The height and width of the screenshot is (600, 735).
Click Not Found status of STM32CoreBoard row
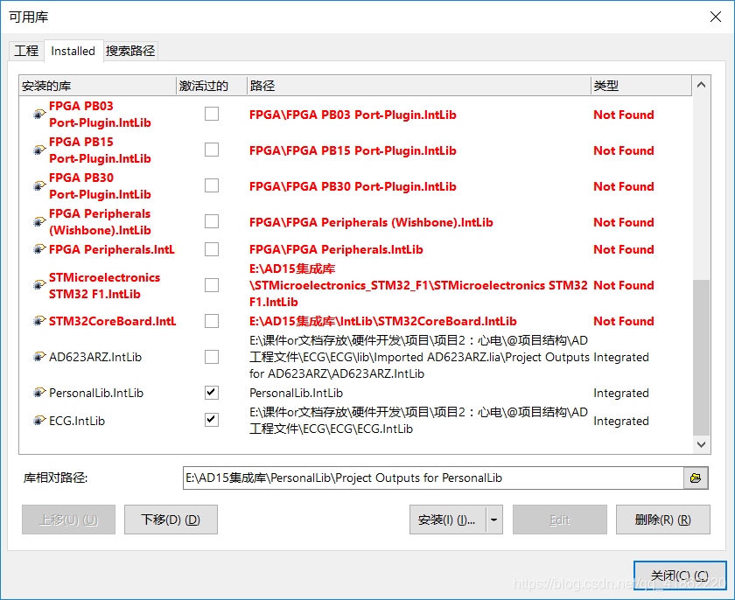tap(623, 321)
